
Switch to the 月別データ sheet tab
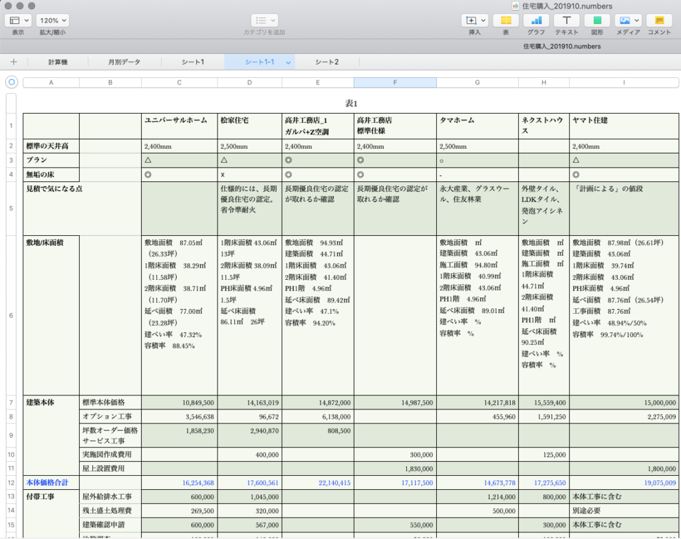click(124, 62)
